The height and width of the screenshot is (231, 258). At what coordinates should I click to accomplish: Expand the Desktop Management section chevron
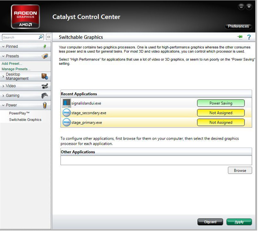[x=3, y=77]
